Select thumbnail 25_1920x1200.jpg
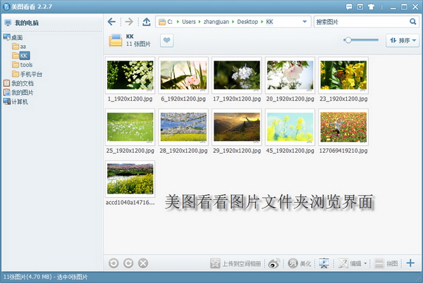Viewport: 423px width, 283px height. [130, 127]
